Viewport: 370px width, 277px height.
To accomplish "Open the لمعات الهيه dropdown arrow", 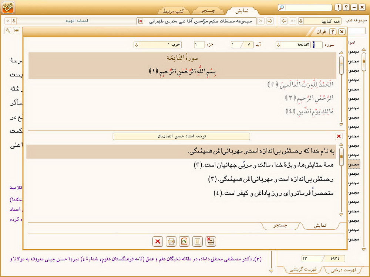I will pyautogui.click(x=14, y=21).
